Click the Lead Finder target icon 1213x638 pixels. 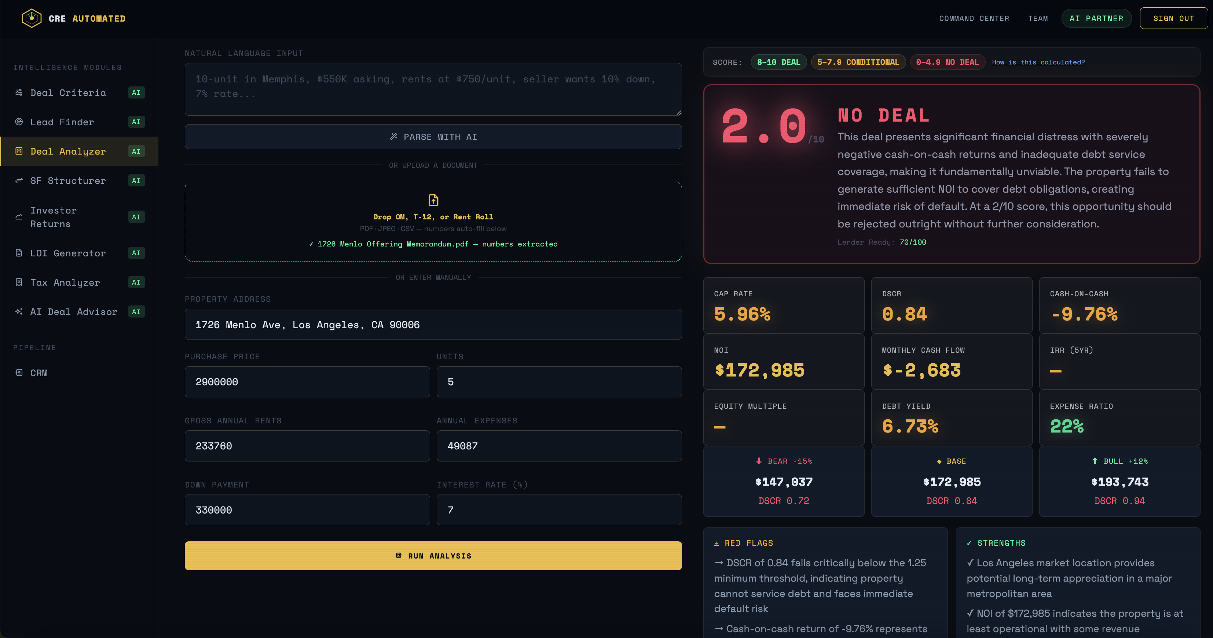click(19, 122)
